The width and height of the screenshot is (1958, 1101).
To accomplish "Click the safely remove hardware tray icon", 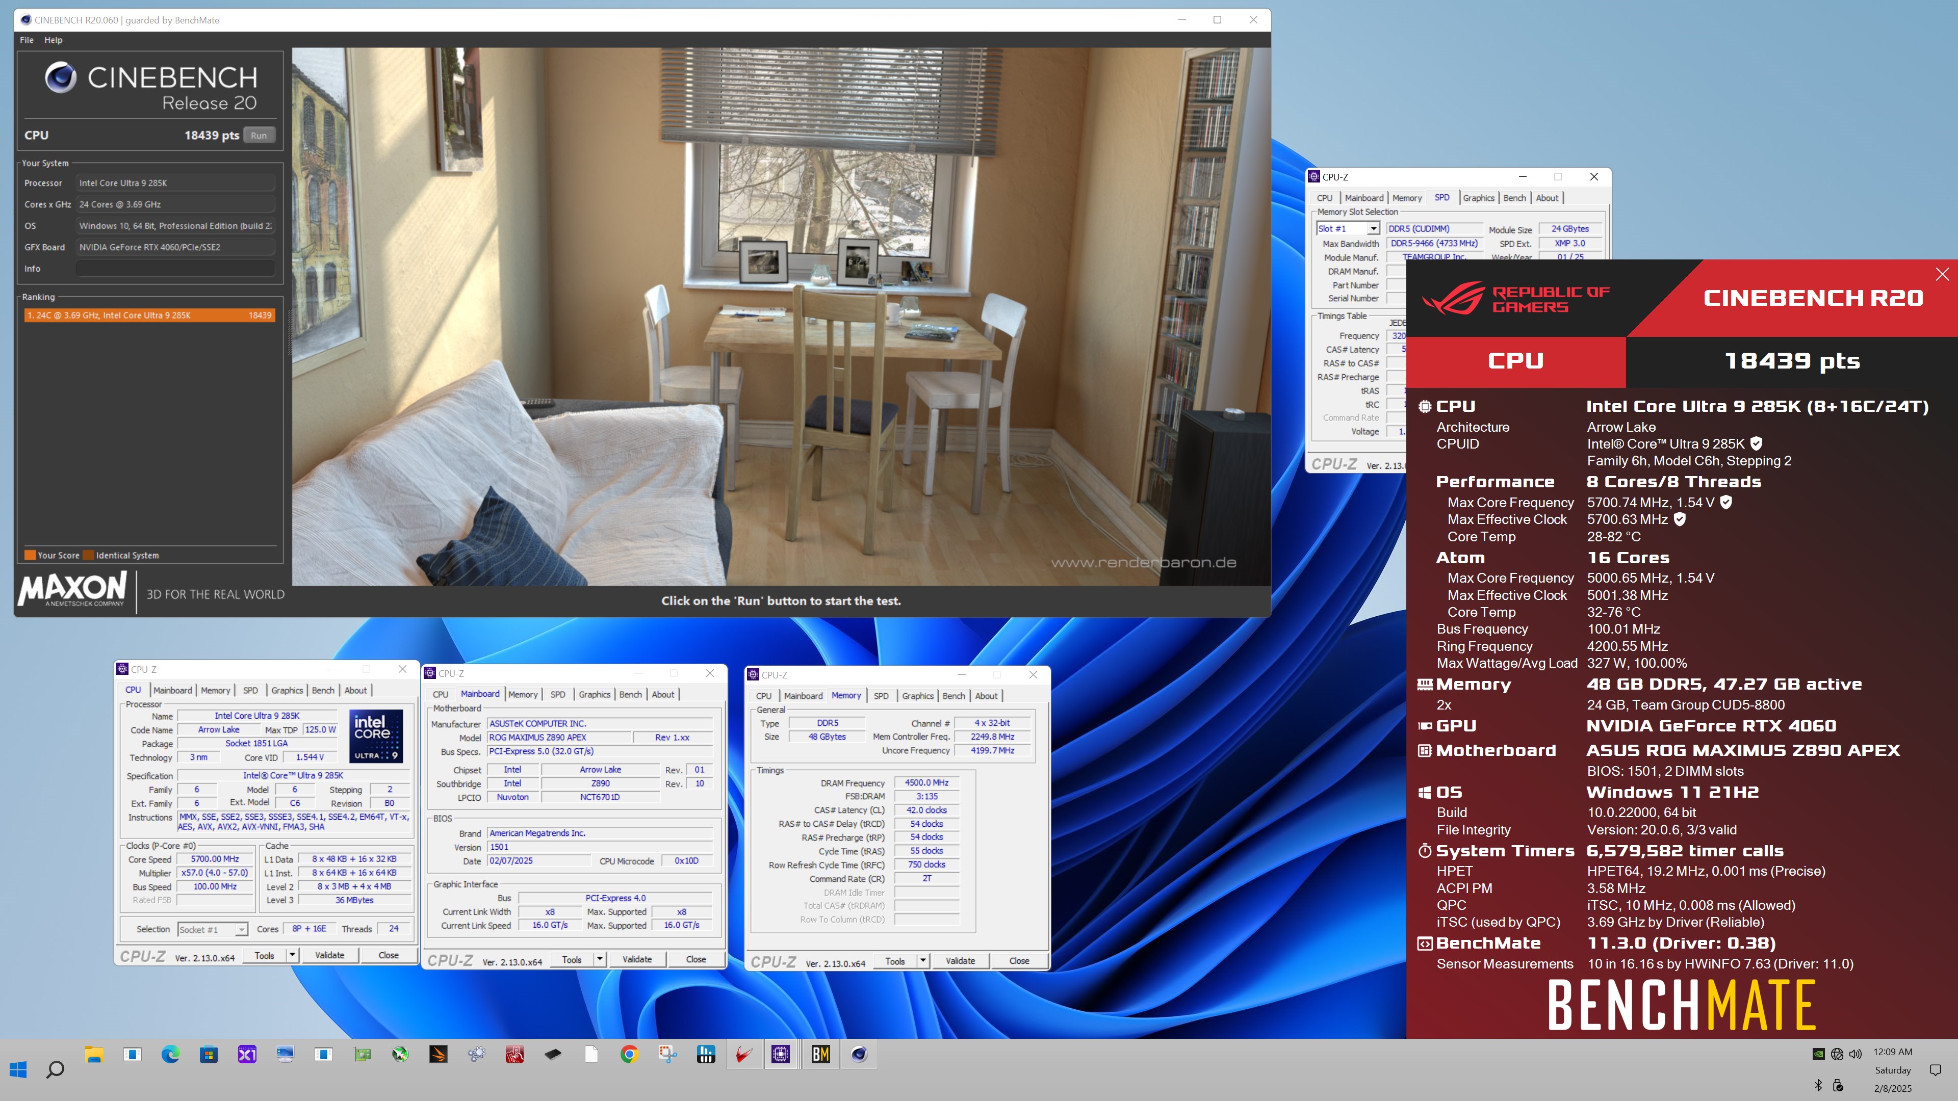I will pyautogui.click(x=1838, y=1085).
